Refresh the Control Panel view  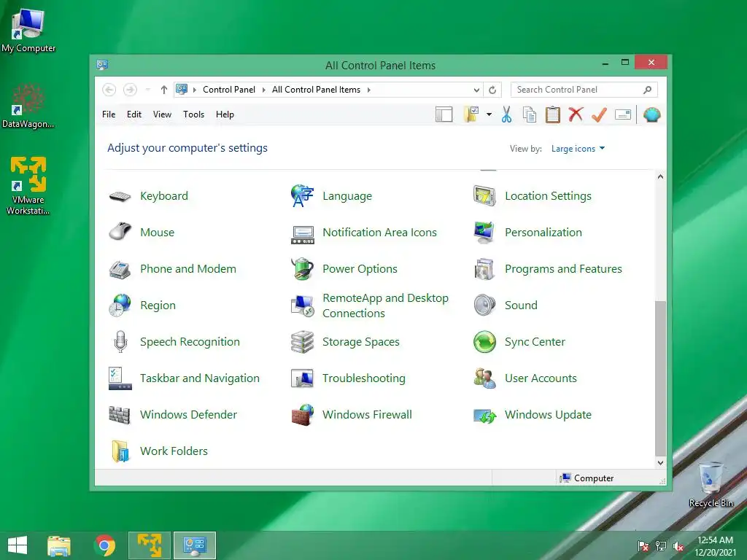[492, 90]
